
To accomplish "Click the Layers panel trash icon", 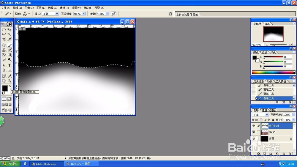I will (290, 154).
